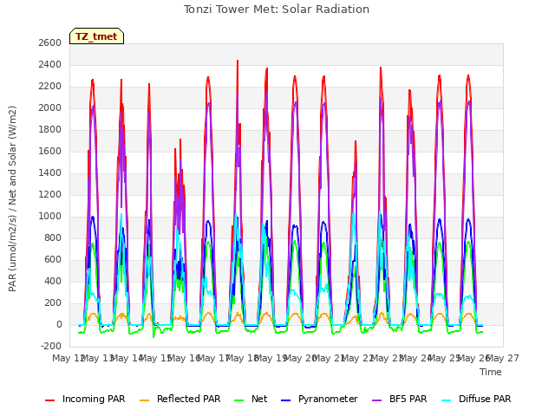
Task: Click the Pyranometer legend label
Action: click(328, 399)
